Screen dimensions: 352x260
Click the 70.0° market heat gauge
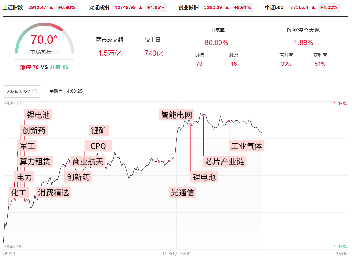tap(44, 40)
